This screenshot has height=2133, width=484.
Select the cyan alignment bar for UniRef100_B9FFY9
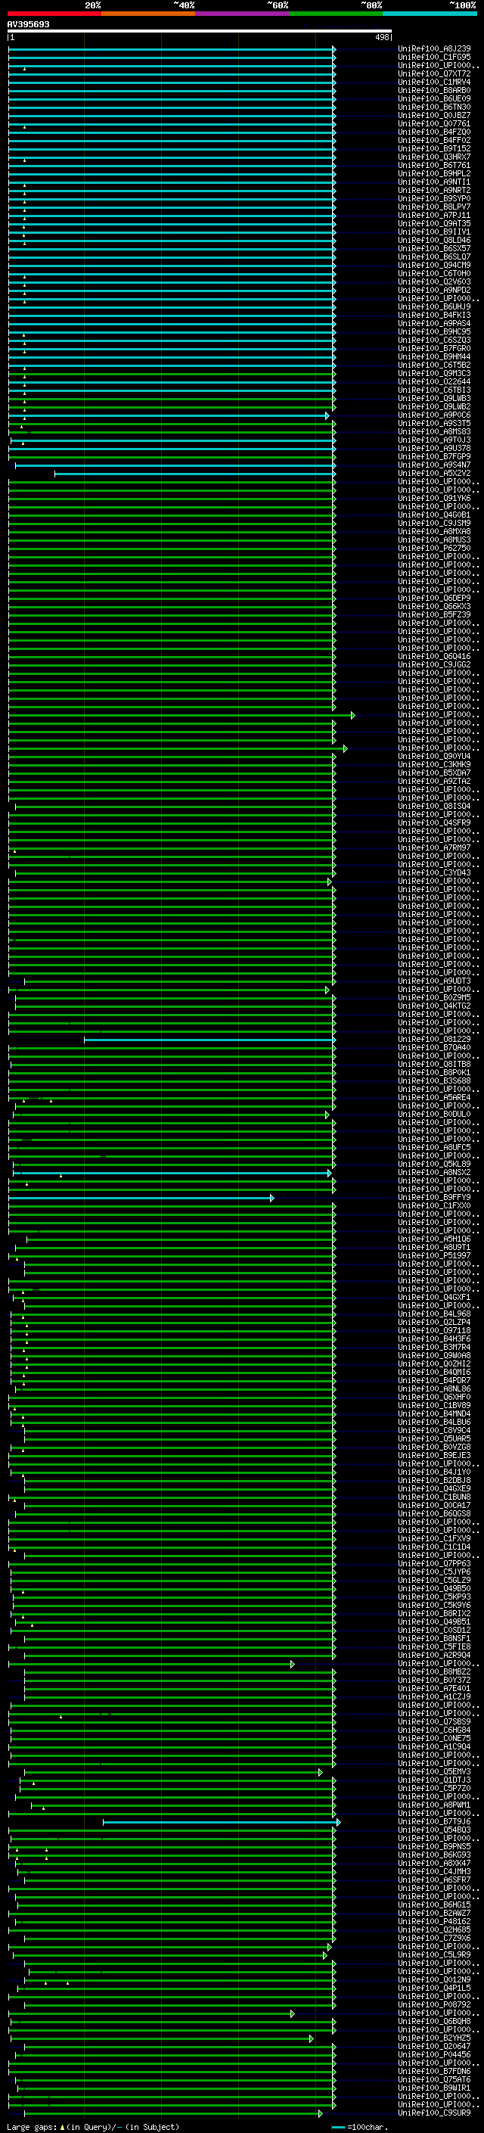141,1198
